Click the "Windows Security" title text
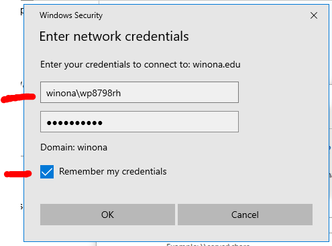Viewport: 332px width, 246px height. [71, 15]
